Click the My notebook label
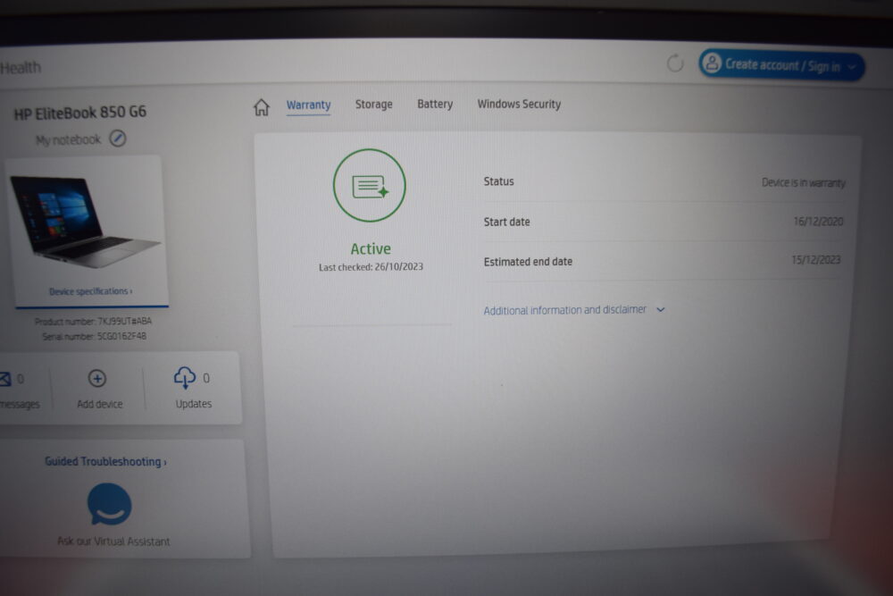893x596 pixels. 68,139
